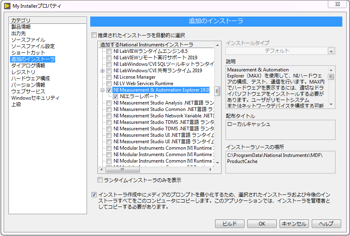350x236 pixels.
Task: Open ソースファイル category
Action: [28, 40]
